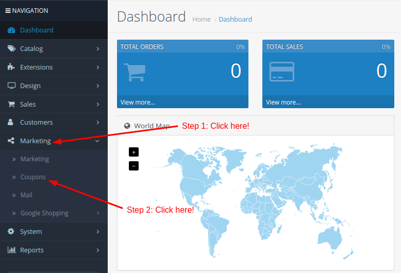Click the Dashboard gauge icon in sidebar
The image size is (401, 273).
[x=11, y=30]
